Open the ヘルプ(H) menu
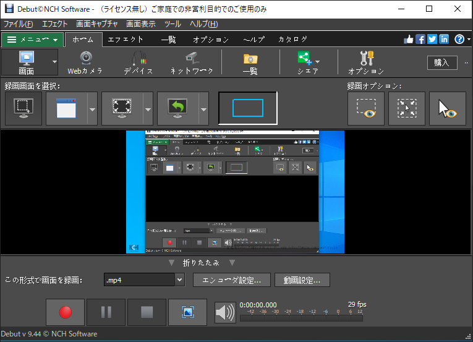This screenshot has height=342, width=473. click(204, 24)
